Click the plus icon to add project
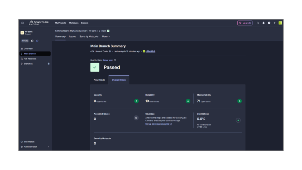The image size is (302, 170). click(x=275, y=23)
